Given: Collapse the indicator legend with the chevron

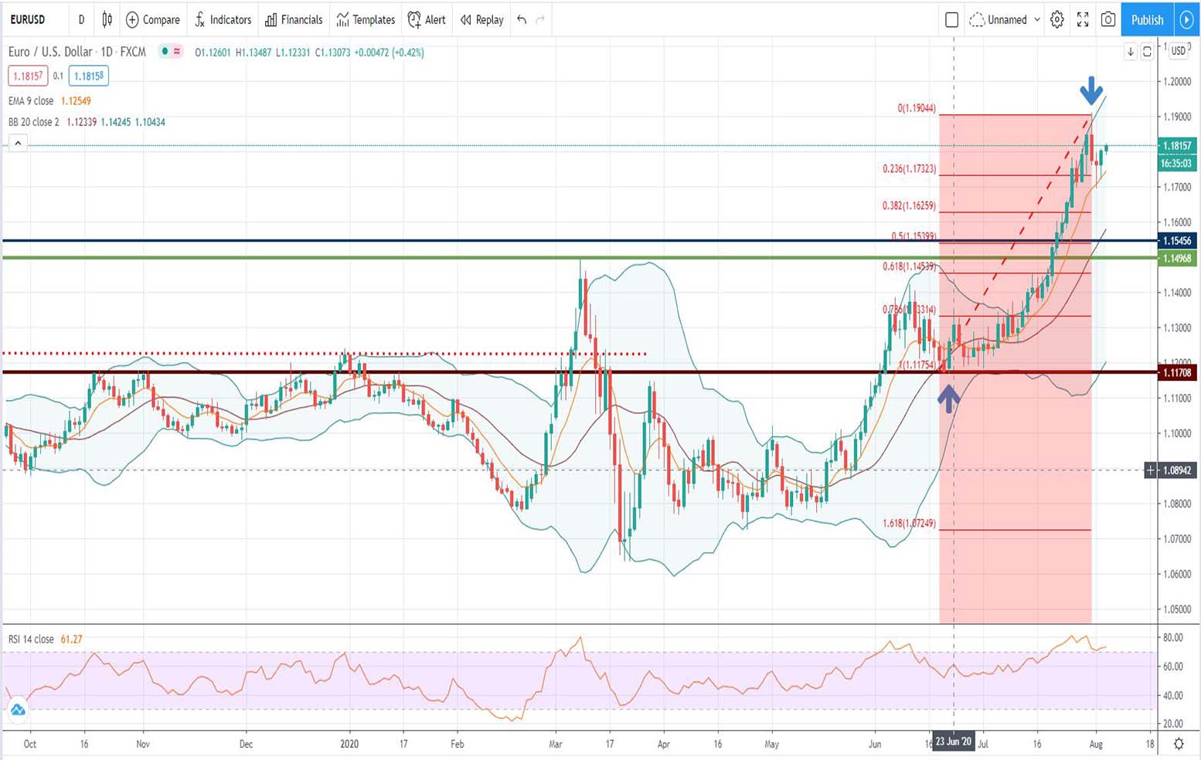Looking at the screenshot, I should click(x=18, y=142).
